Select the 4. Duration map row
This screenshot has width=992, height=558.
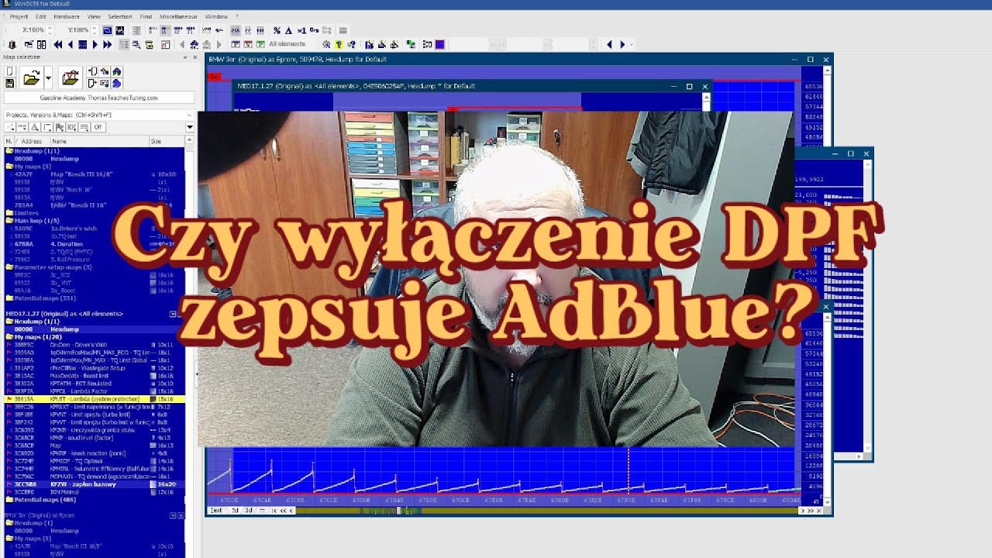coord(95,244)
